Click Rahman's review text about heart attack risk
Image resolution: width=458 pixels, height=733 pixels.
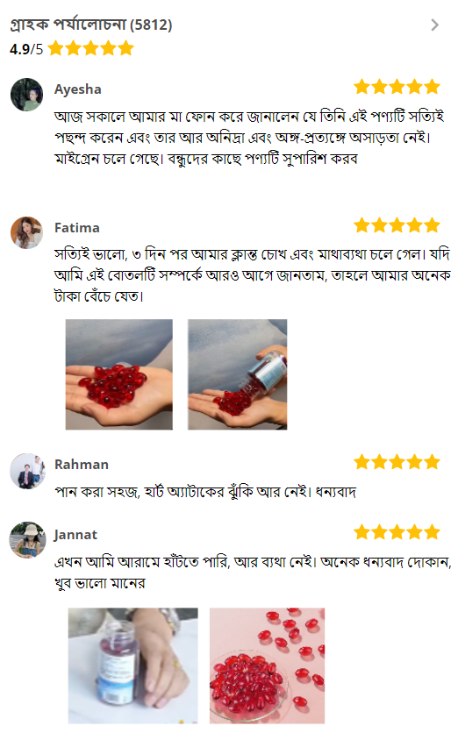pyautogui.click(x=205, y=492)
